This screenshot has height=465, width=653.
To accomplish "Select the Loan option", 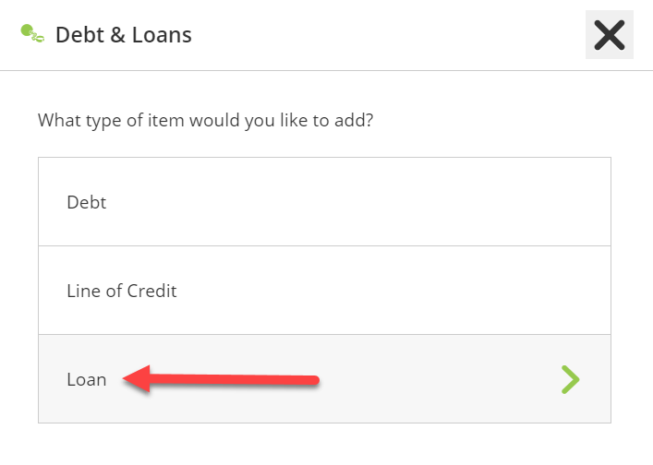I will click(324, 379).
